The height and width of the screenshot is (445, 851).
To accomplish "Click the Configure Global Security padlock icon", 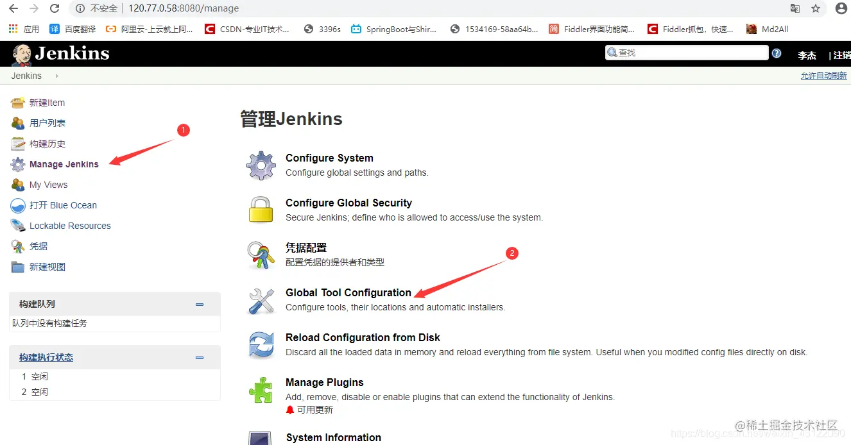I will point(261,210).
